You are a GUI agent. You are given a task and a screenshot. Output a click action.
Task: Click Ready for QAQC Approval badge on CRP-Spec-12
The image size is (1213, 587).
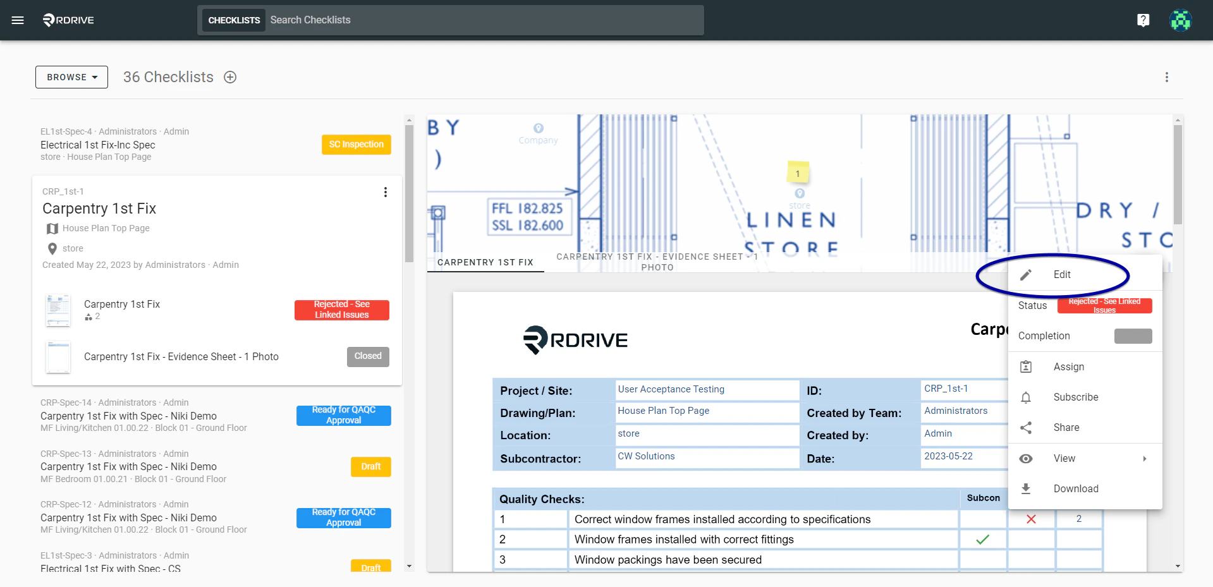point(344,518)
